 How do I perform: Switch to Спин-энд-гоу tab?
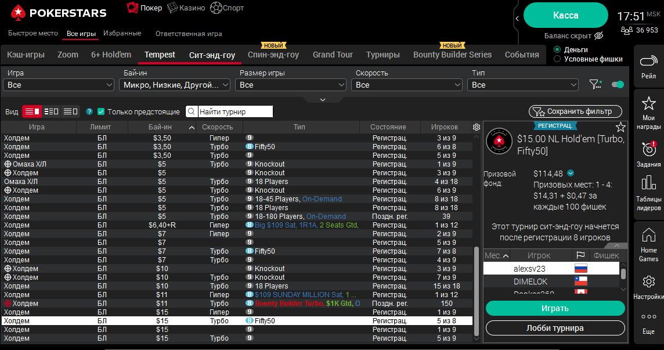coord(273,55)
